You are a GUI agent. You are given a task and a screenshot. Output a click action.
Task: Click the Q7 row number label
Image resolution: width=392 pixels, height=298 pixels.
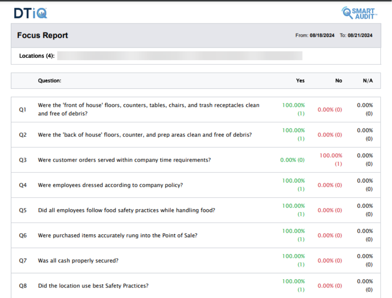pyautogui.click(x=23, y=260)
